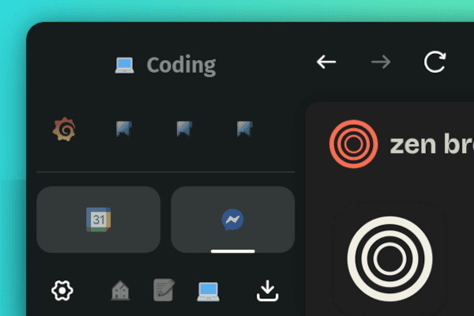Reload the page
The height and width of the screenshot is (316, 474).
pos(435,62)
